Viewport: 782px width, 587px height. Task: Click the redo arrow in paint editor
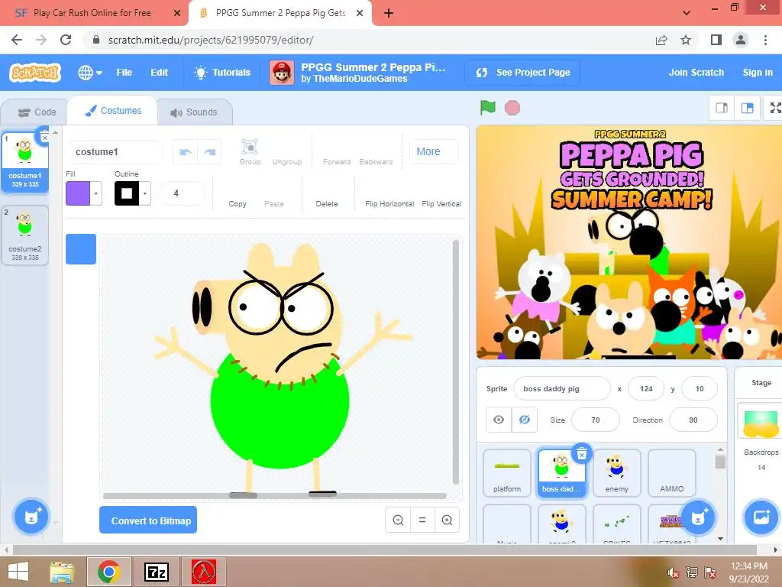(x=210, y=152)
